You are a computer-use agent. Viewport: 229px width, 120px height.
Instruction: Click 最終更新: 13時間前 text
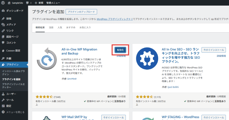(216, 97)
